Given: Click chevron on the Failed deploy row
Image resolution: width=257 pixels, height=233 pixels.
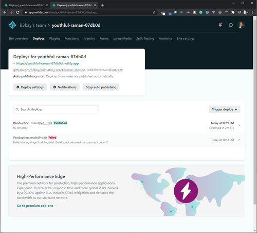Looking at the screenshot, I should click(239, 140).
